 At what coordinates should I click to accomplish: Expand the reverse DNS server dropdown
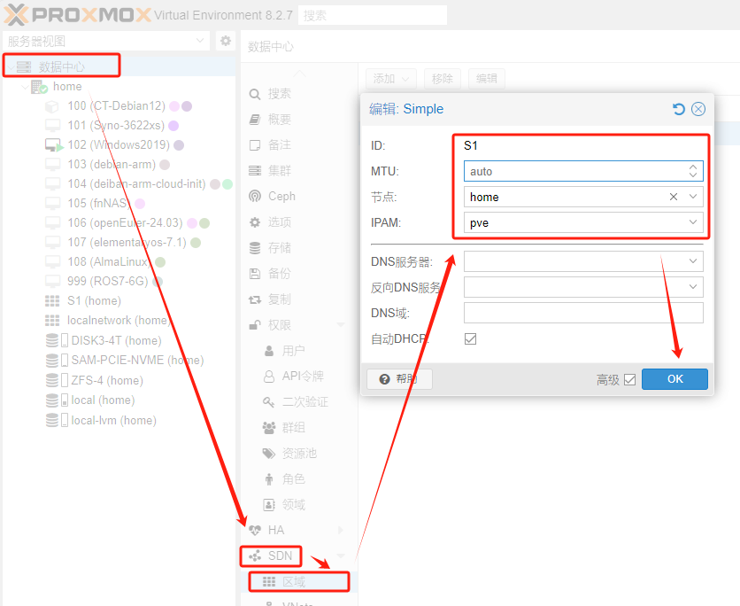pos(693,287)
